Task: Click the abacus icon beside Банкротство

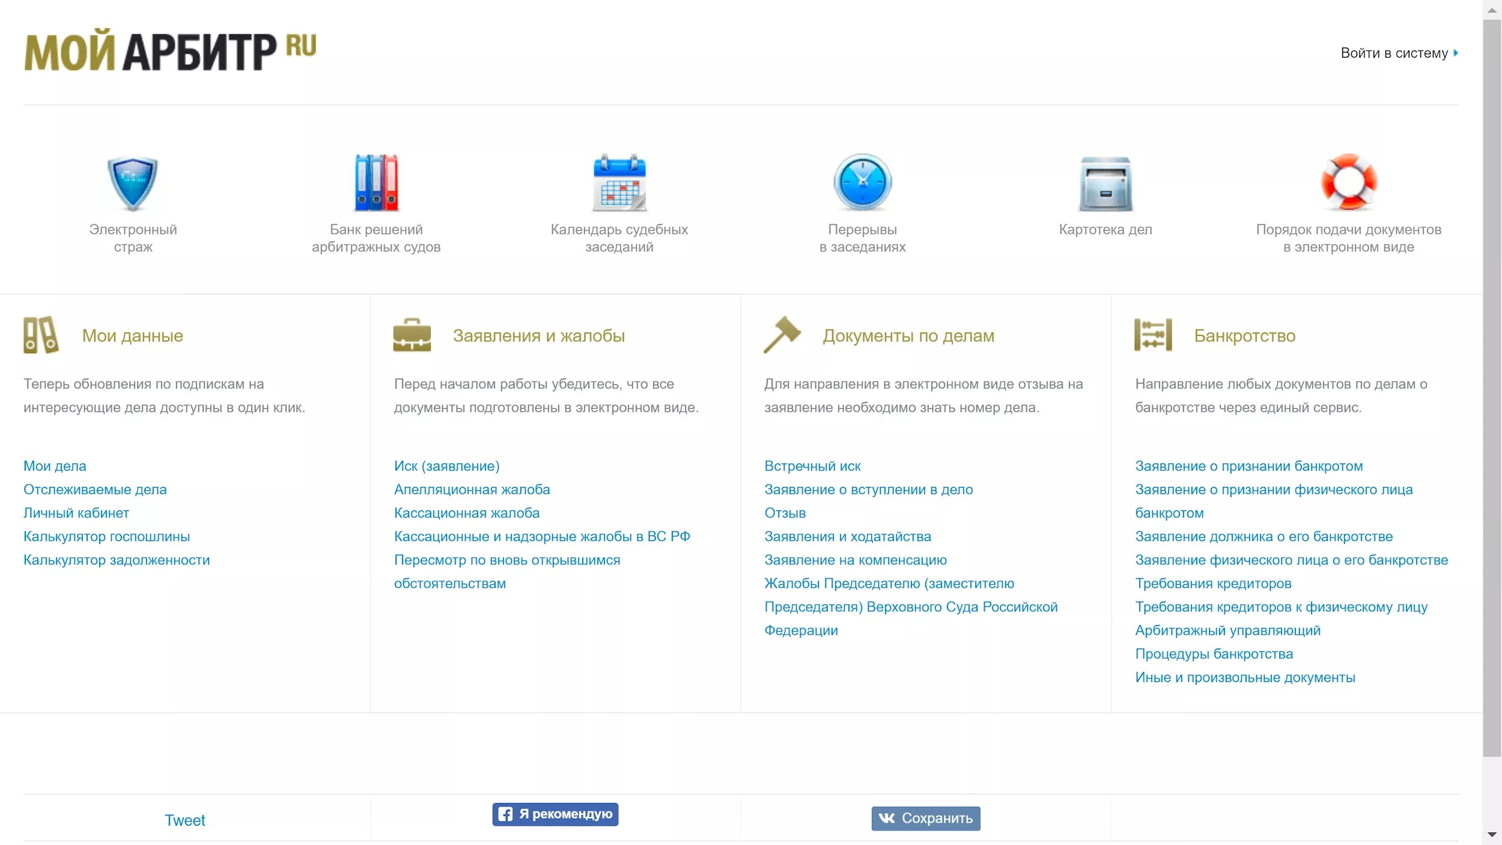Action: [1152, 335]
